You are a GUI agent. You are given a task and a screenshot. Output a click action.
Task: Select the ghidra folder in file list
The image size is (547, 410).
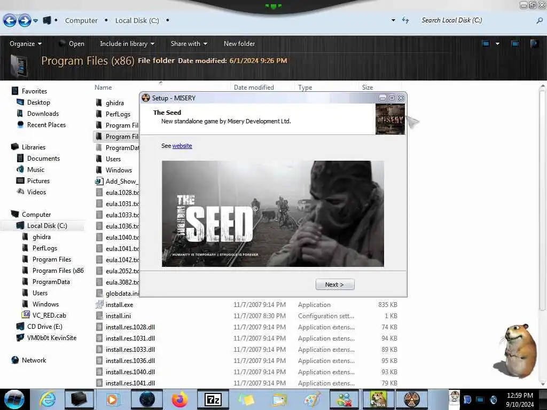click(115, 103)
